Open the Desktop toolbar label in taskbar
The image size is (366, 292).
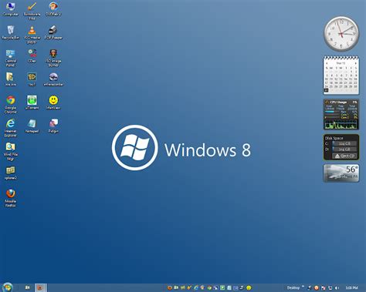click(x=293, y=287)
